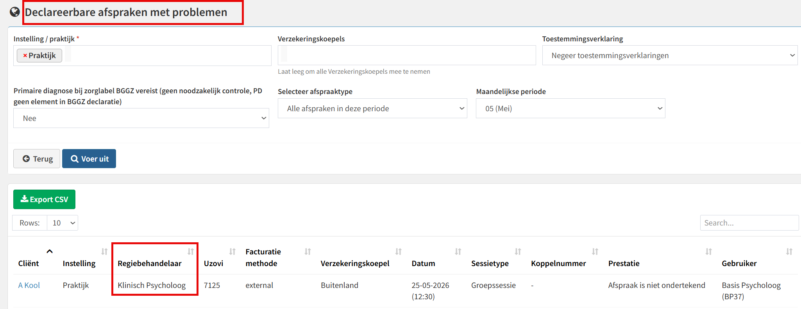Sort by Koppelnummer column sort icon
This screenshot has height=309, width=801.
[x=595, y=252]
